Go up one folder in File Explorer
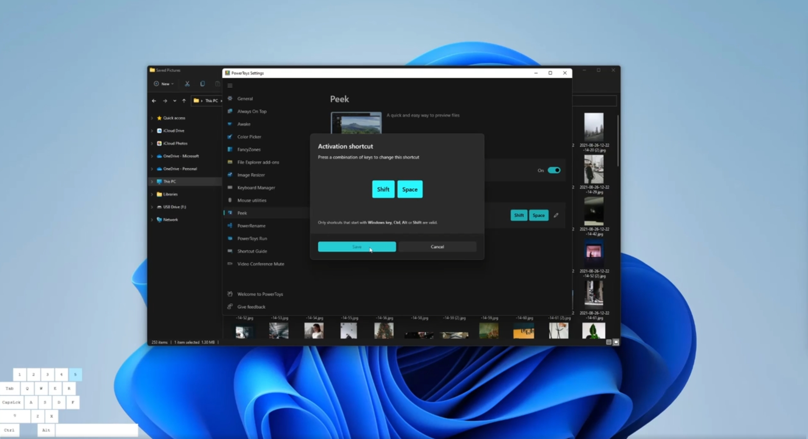Screen dimensions: 808x439 click(184, 101)
